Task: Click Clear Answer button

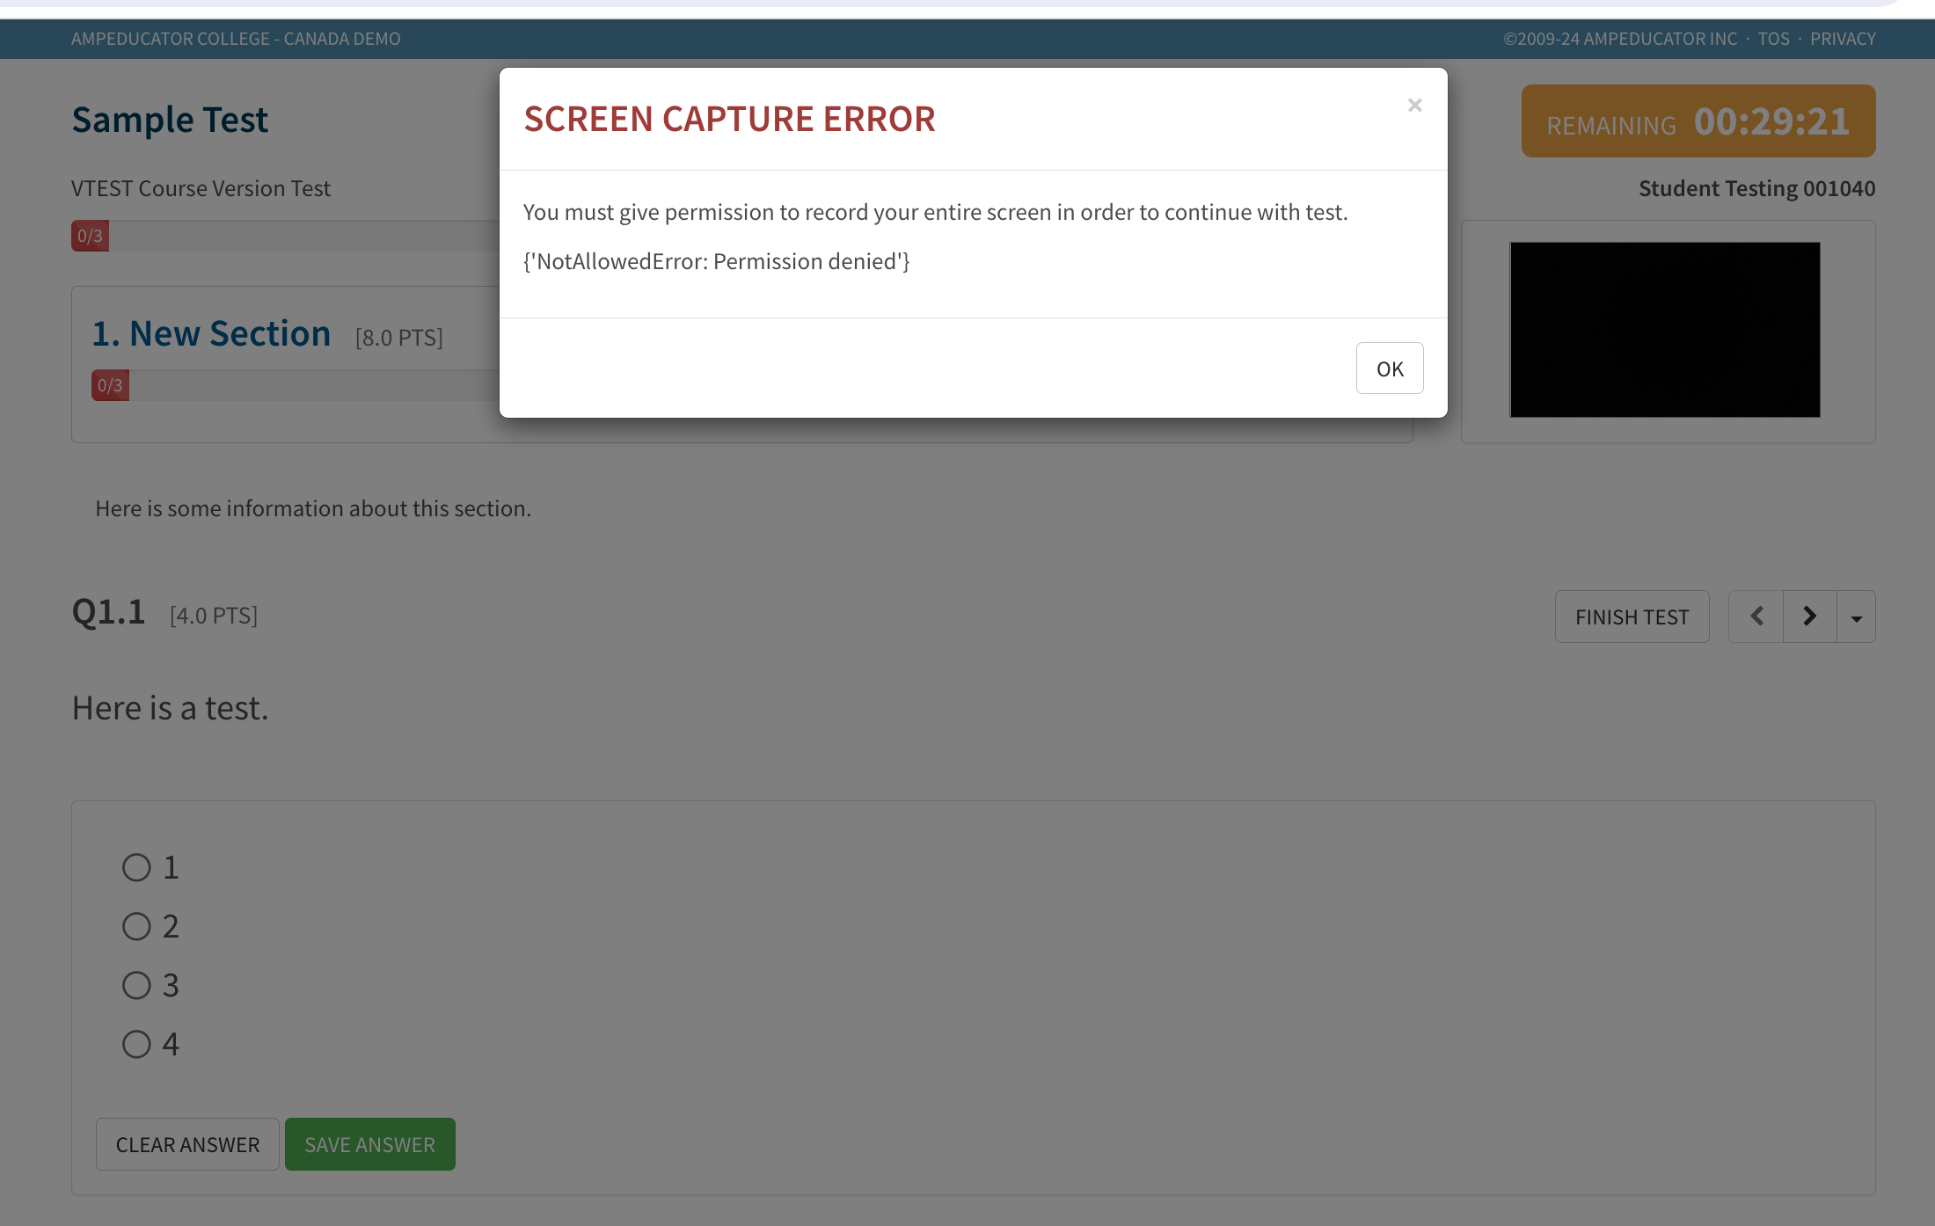Action: (x=187, y=1144)
